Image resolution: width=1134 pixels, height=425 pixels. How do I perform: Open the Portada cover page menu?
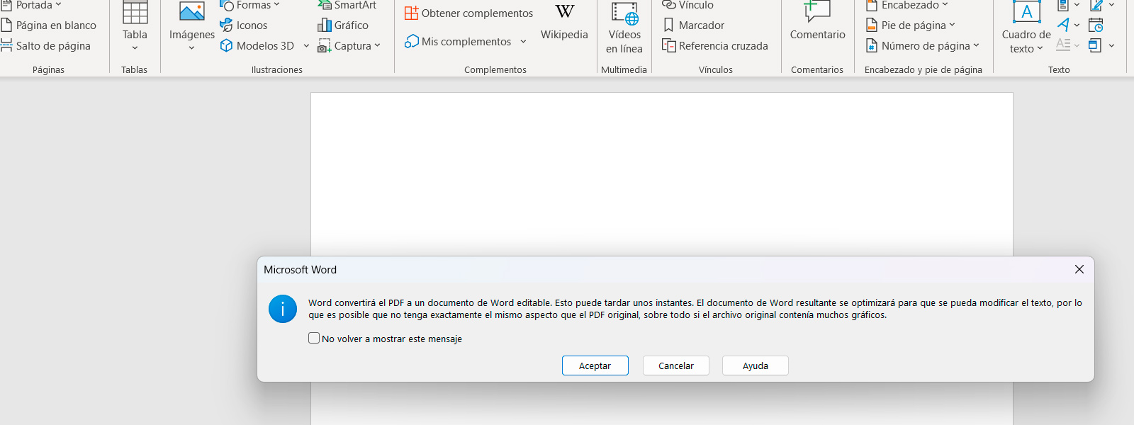point(32,6)
